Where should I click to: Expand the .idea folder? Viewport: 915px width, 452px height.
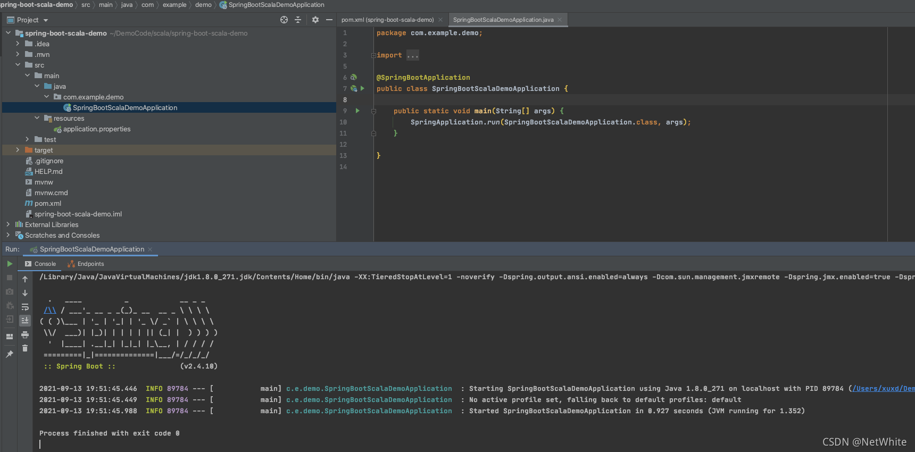pos(18,44)
